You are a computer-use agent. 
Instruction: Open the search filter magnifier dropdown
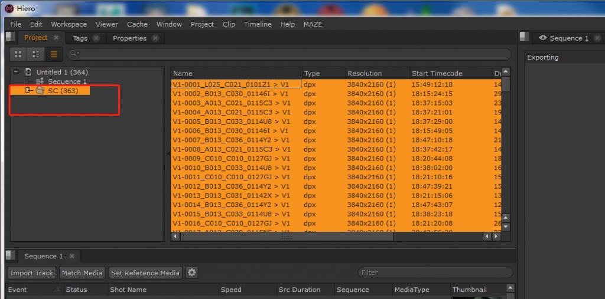click(x=74, y=54)
